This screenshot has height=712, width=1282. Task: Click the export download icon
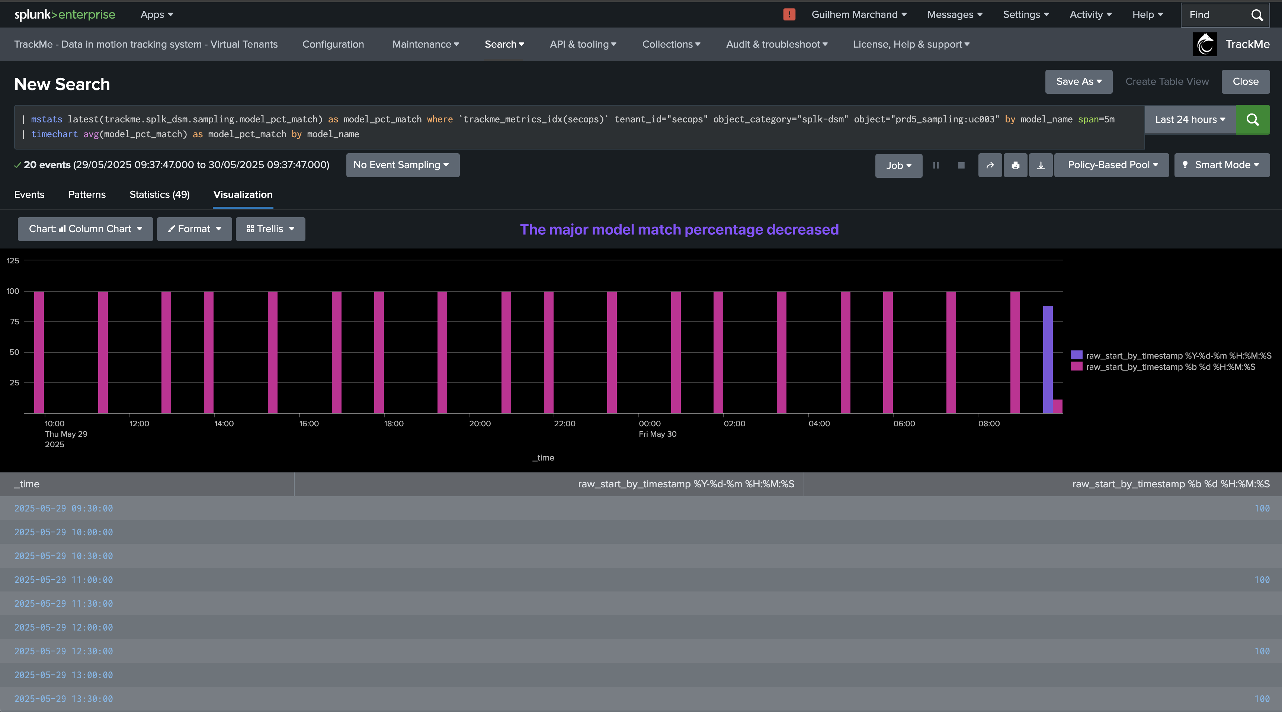1041,165
